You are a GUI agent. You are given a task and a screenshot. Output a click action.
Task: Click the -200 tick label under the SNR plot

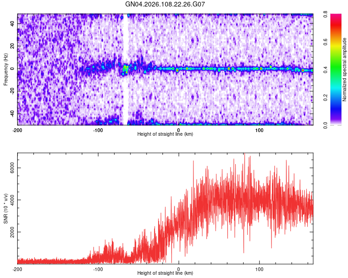(17, 269)
